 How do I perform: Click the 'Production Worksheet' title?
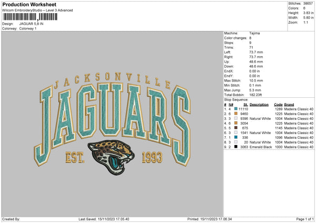point(29,4)
